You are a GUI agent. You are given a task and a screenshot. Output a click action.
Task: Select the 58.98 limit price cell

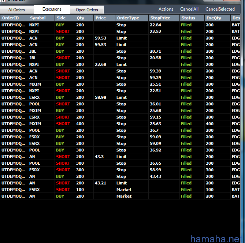tap(104, 97)
